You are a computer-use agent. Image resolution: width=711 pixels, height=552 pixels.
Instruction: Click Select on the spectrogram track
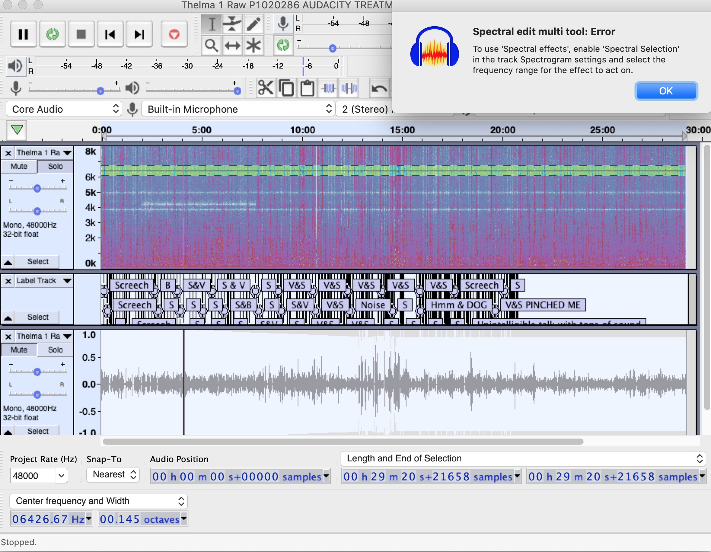[37, 262]
